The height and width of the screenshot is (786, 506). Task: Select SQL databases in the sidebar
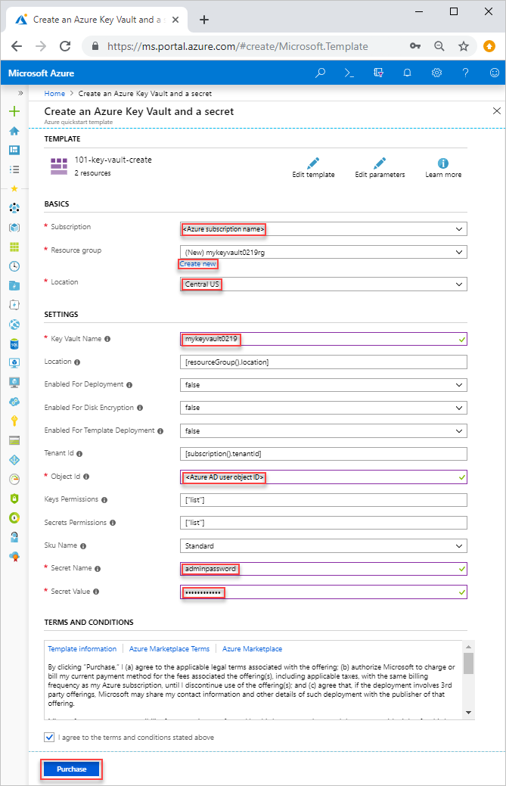click(15, 343)
